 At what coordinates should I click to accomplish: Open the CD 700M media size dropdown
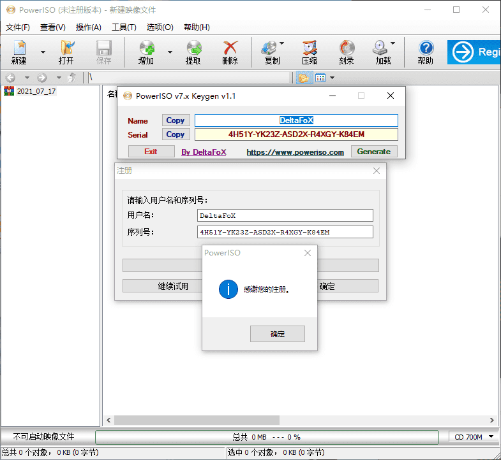(474, 437)
